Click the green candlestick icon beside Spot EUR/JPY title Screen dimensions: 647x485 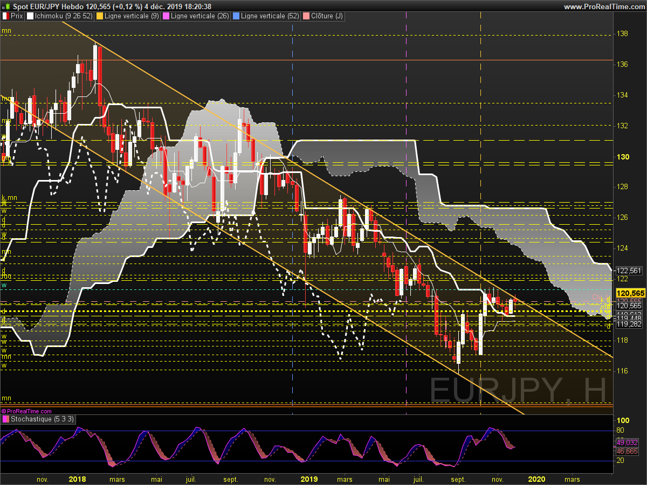[x=5, y=6]
